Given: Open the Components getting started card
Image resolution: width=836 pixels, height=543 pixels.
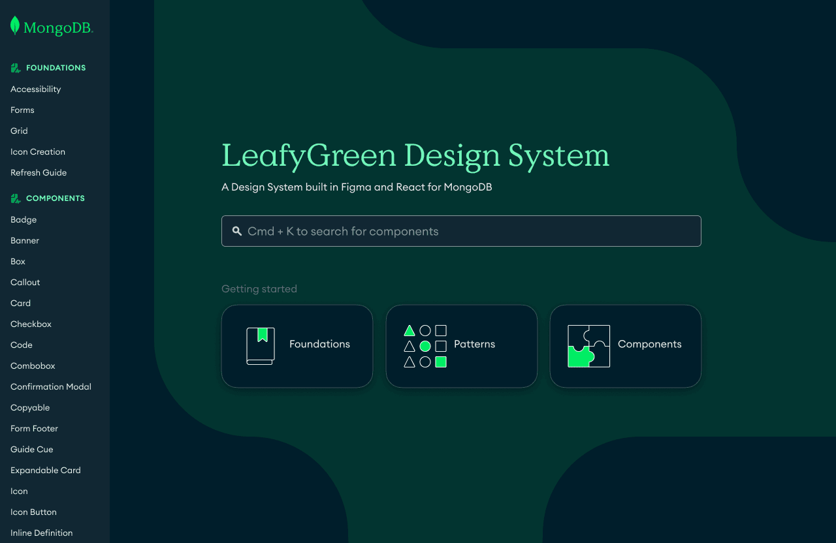Looking at the screenshot, I should (625, 346).
